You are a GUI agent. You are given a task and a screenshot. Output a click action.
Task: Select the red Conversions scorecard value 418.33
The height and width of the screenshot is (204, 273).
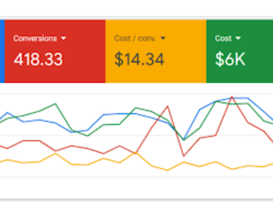point(38,59)
